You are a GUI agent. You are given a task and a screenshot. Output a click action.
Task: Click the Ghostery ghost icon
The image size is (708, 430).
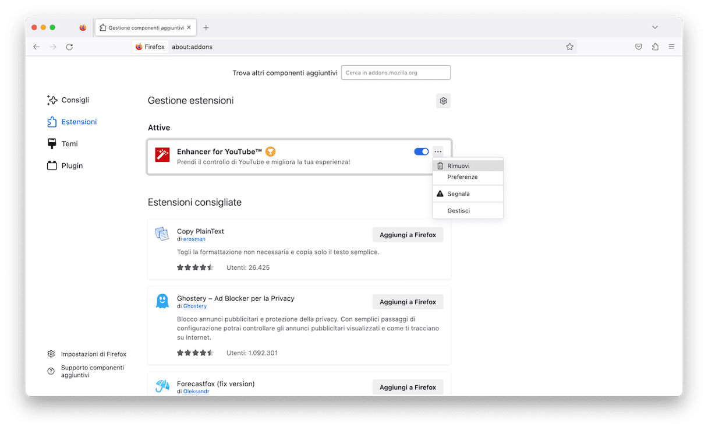pos(162,301)
